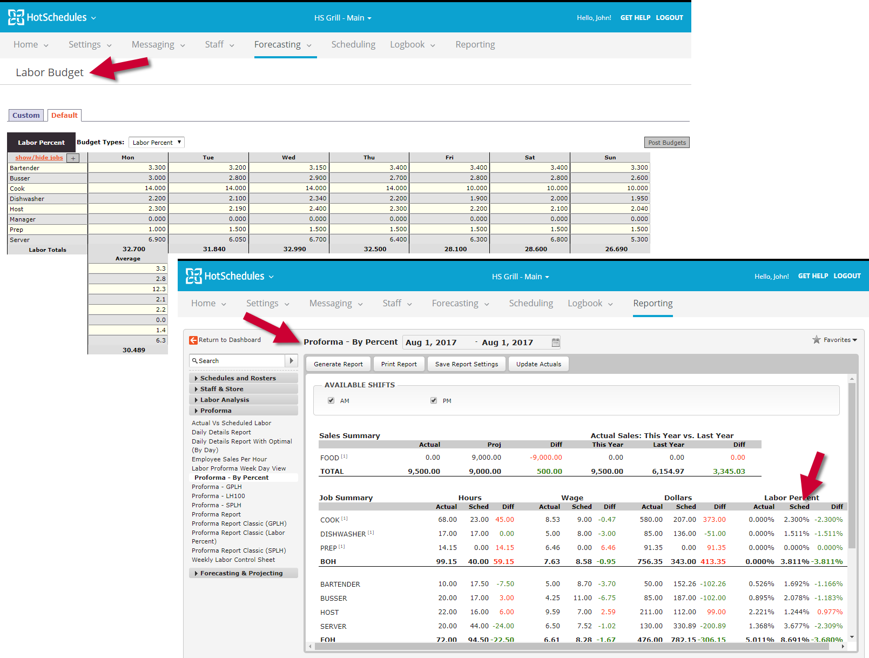The image size is (869, 658).
Task: Open Messaging menu in Proforma window
Action: point(336,304)
